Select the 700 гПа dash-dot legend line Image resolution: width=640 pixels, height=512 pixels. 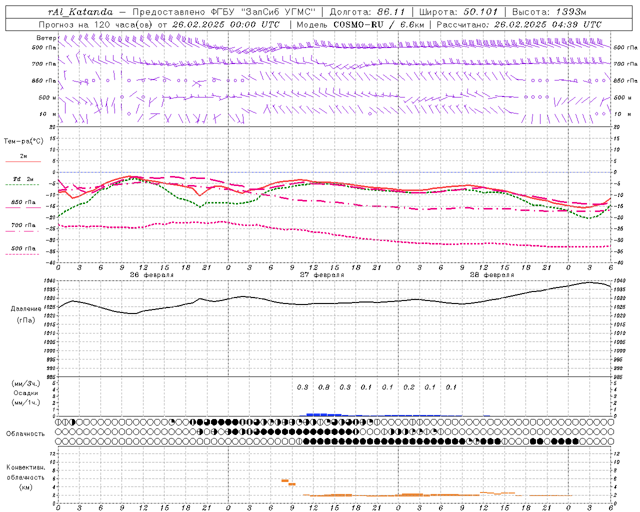[23, 230]
